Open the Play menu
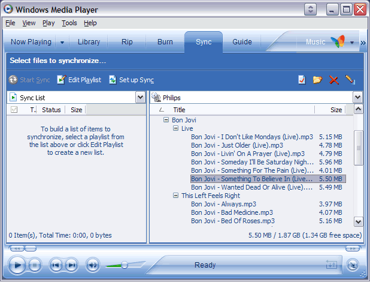This screenshot has width=370, height=282. click(x=48, y=23)
